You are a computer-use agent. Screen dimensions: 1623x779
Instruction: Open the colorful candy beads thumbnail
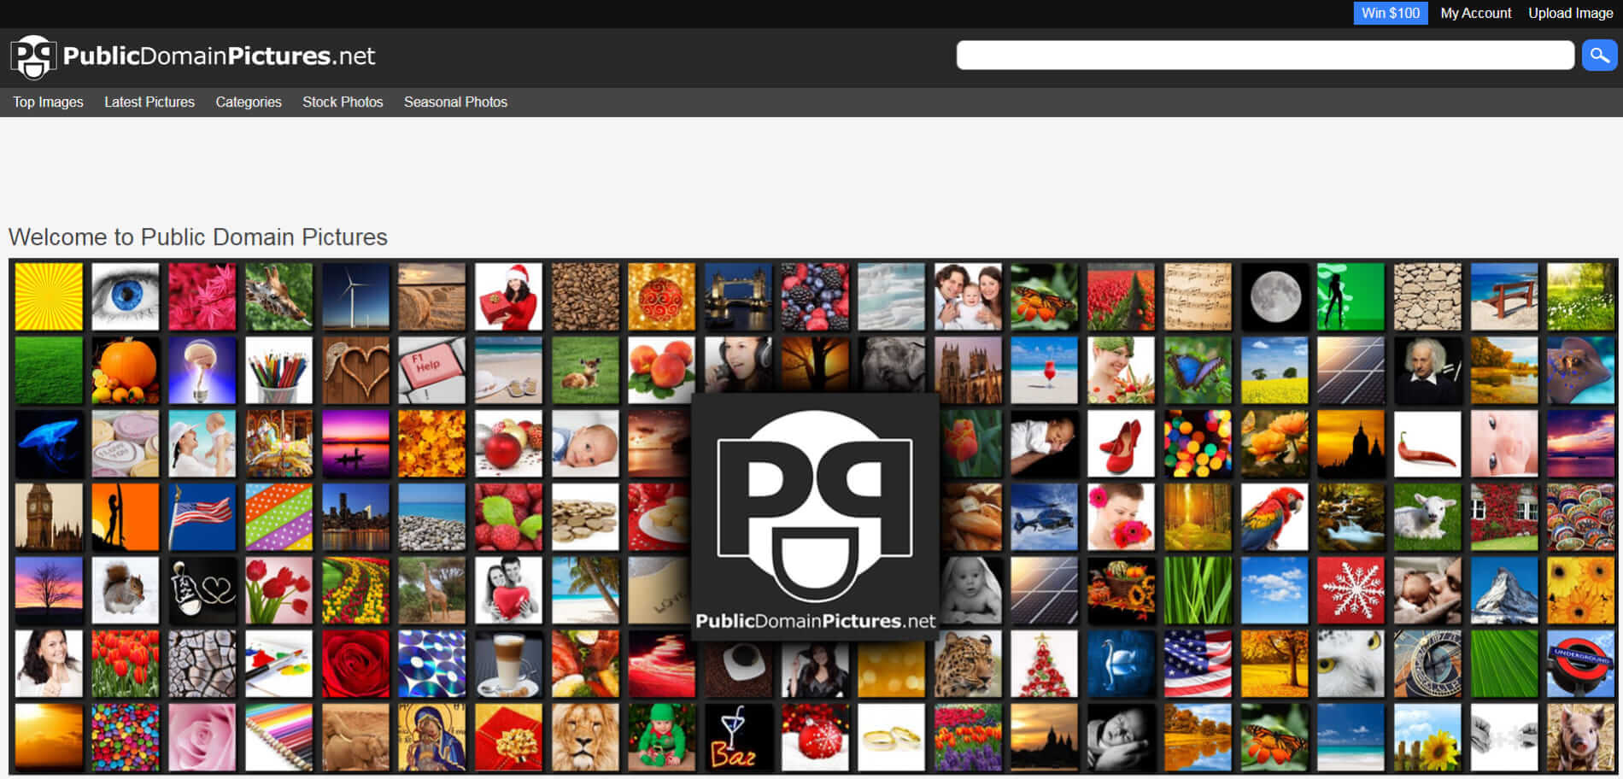tap(126, 737)
